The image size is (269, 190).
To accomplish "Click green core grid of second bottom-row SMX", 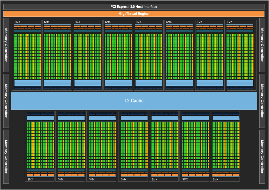I will pos(71,145).
